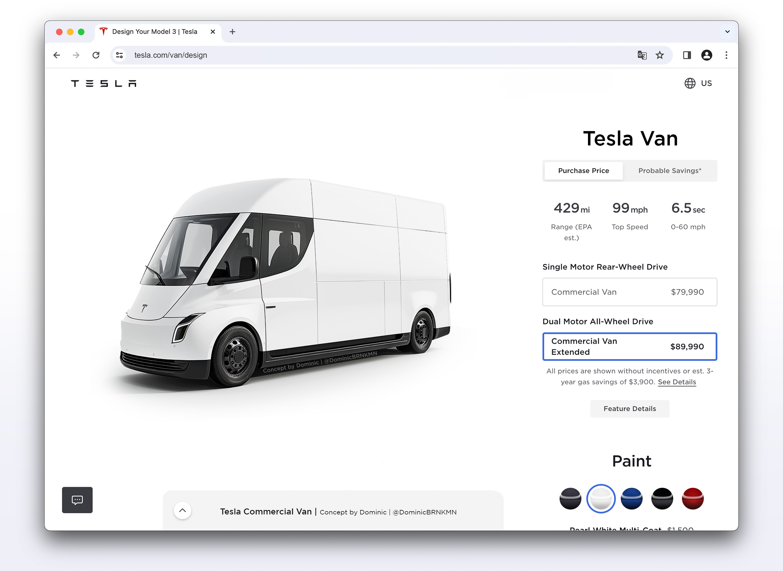Click the Tesla wordmark logo

[x=103, y=83]
